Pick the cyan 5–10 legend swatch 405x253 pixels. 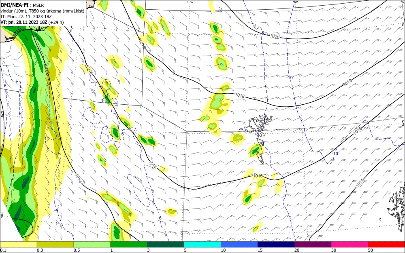point(202,245)
